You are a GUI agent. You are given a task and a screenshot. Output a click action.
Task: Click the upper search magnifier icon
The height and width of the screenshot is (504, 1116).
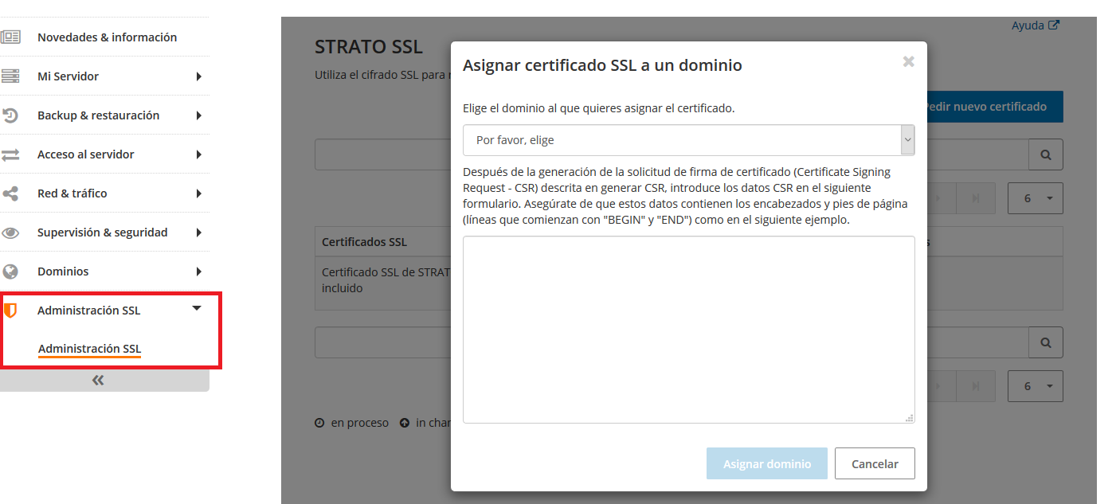[1045, 154]
